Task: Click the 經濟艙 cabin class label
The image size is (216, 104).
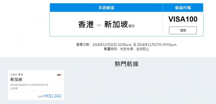Action: [x=14, y=88]
